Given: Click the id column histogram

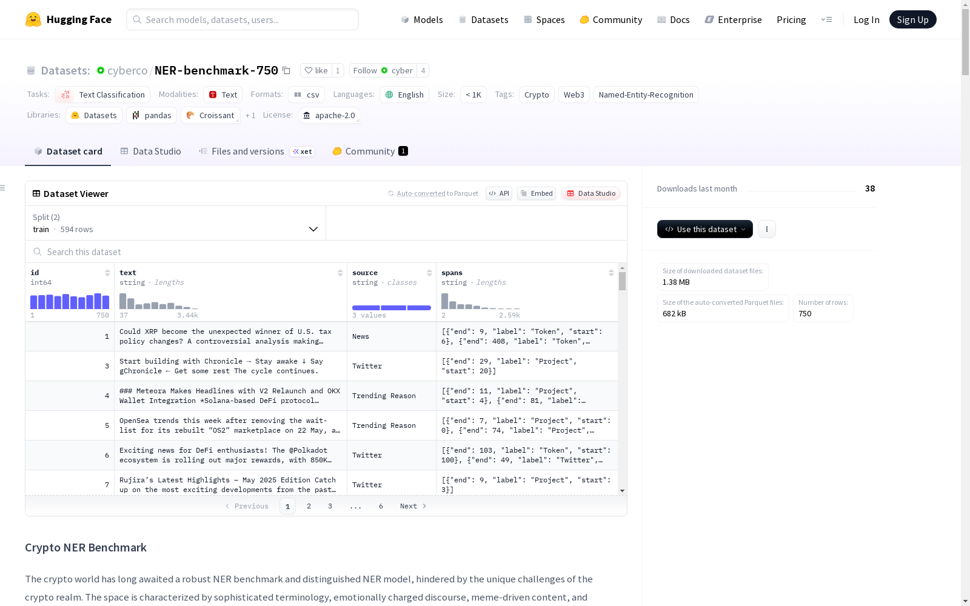Looking at the screenshot, I should [70, 301].
